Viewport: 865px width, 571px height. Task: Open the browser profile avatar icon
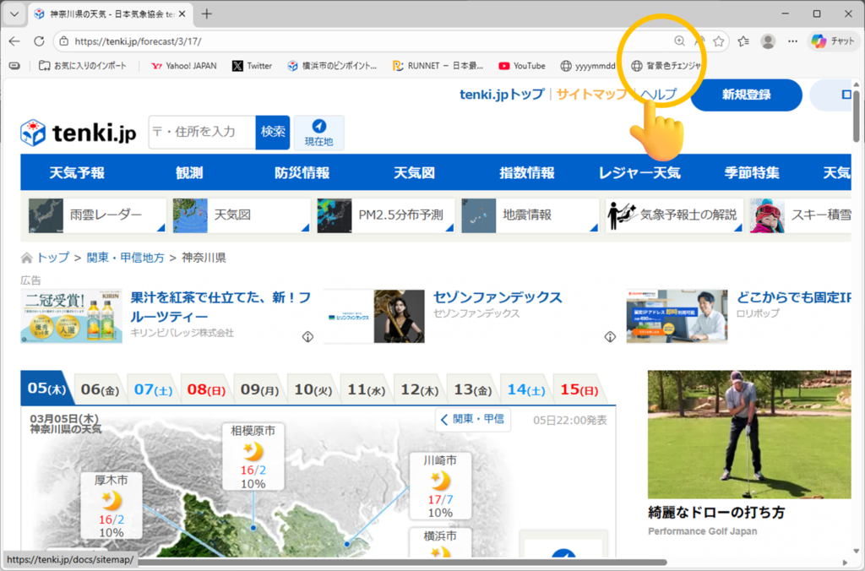click(768, 41)
